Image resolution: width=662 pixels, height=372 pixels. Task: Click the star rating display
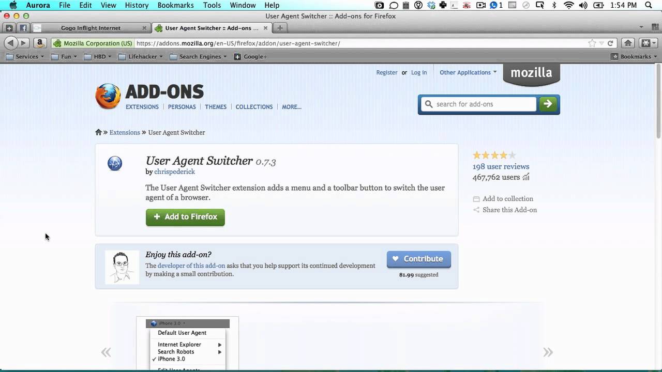494,155
